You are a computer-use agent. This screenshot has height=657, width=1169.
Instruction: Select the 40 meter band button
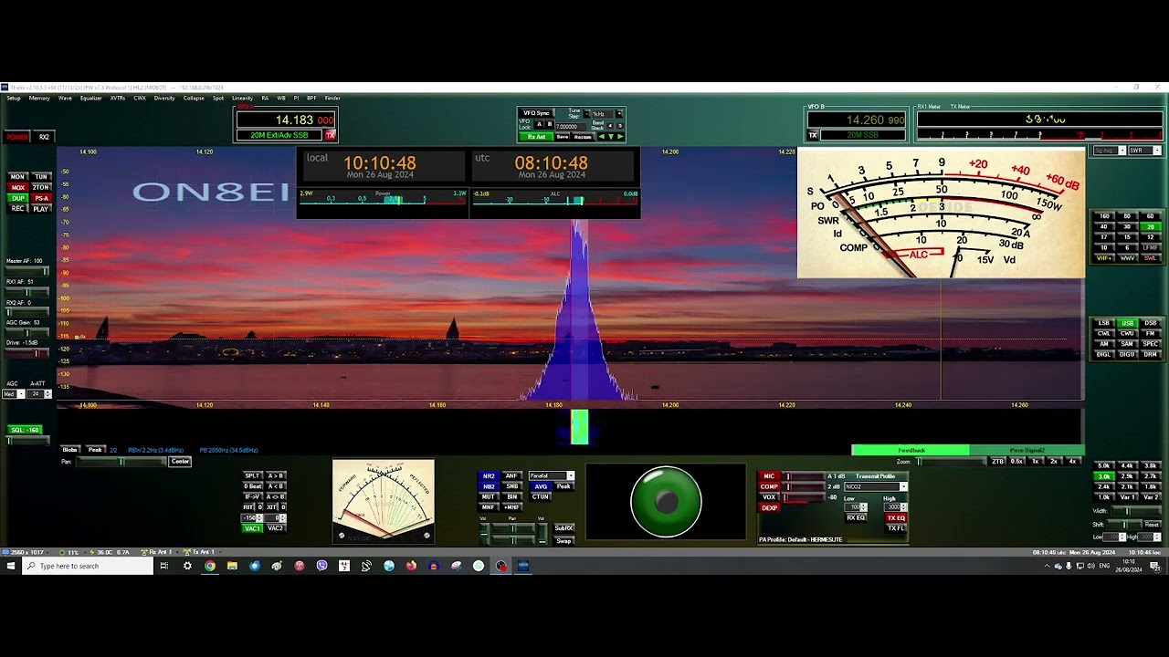1104,226
